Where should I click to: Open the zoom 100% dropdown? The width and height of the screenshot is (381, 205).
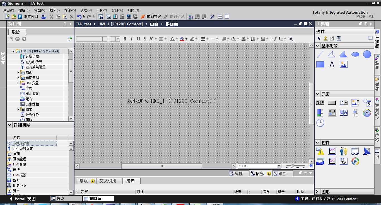coord(279,166)
